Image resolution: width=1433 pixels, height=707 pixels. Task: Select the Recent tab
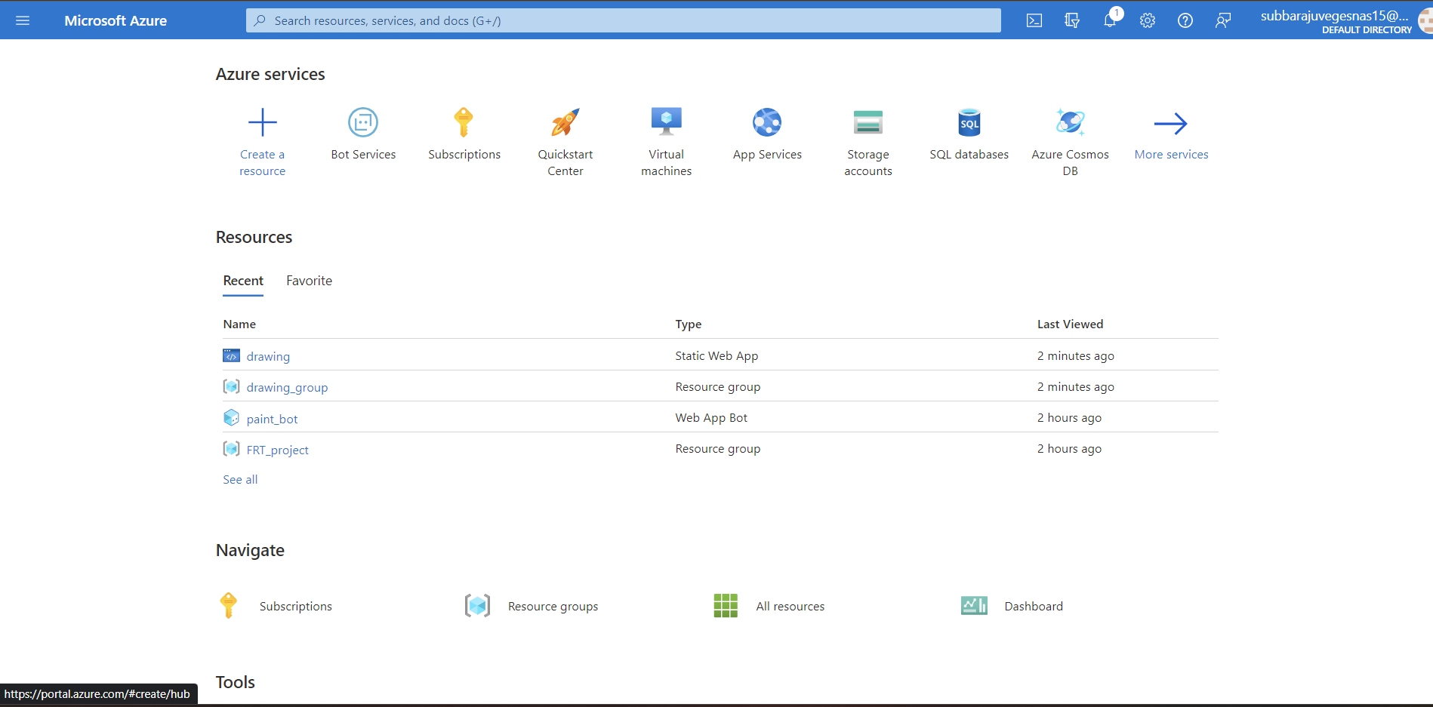242,280
